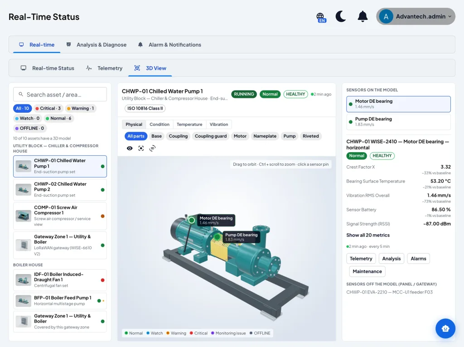Click the Bearing Surface Temperature 53.20 °C value
Screen dimensions: 464x347
tap(440, 181)
